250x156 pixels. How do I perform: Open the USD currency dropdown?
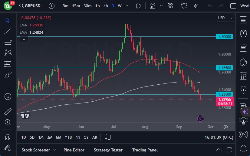pos(225,18)
